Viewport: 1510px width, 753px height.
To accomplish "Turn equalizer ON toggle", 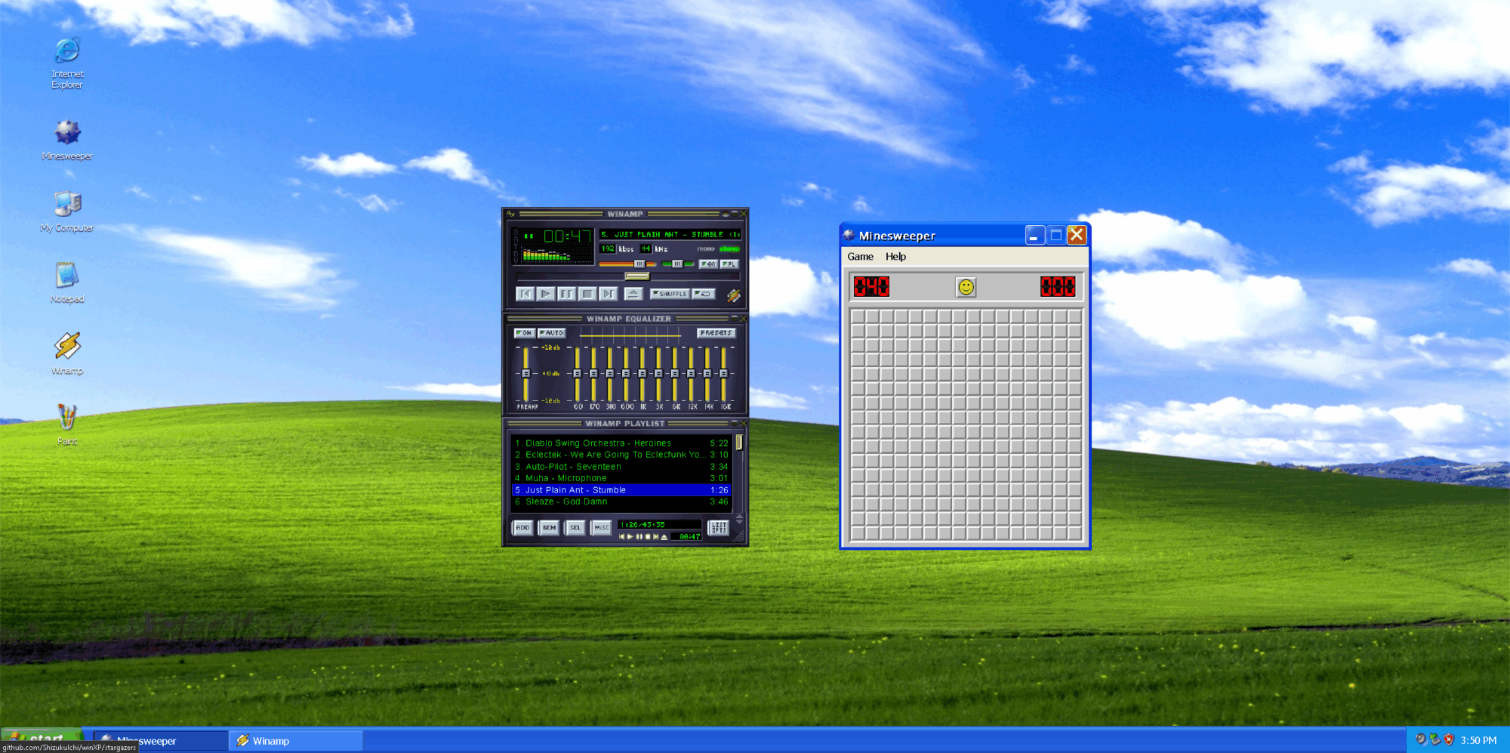I will click(524, 333).
